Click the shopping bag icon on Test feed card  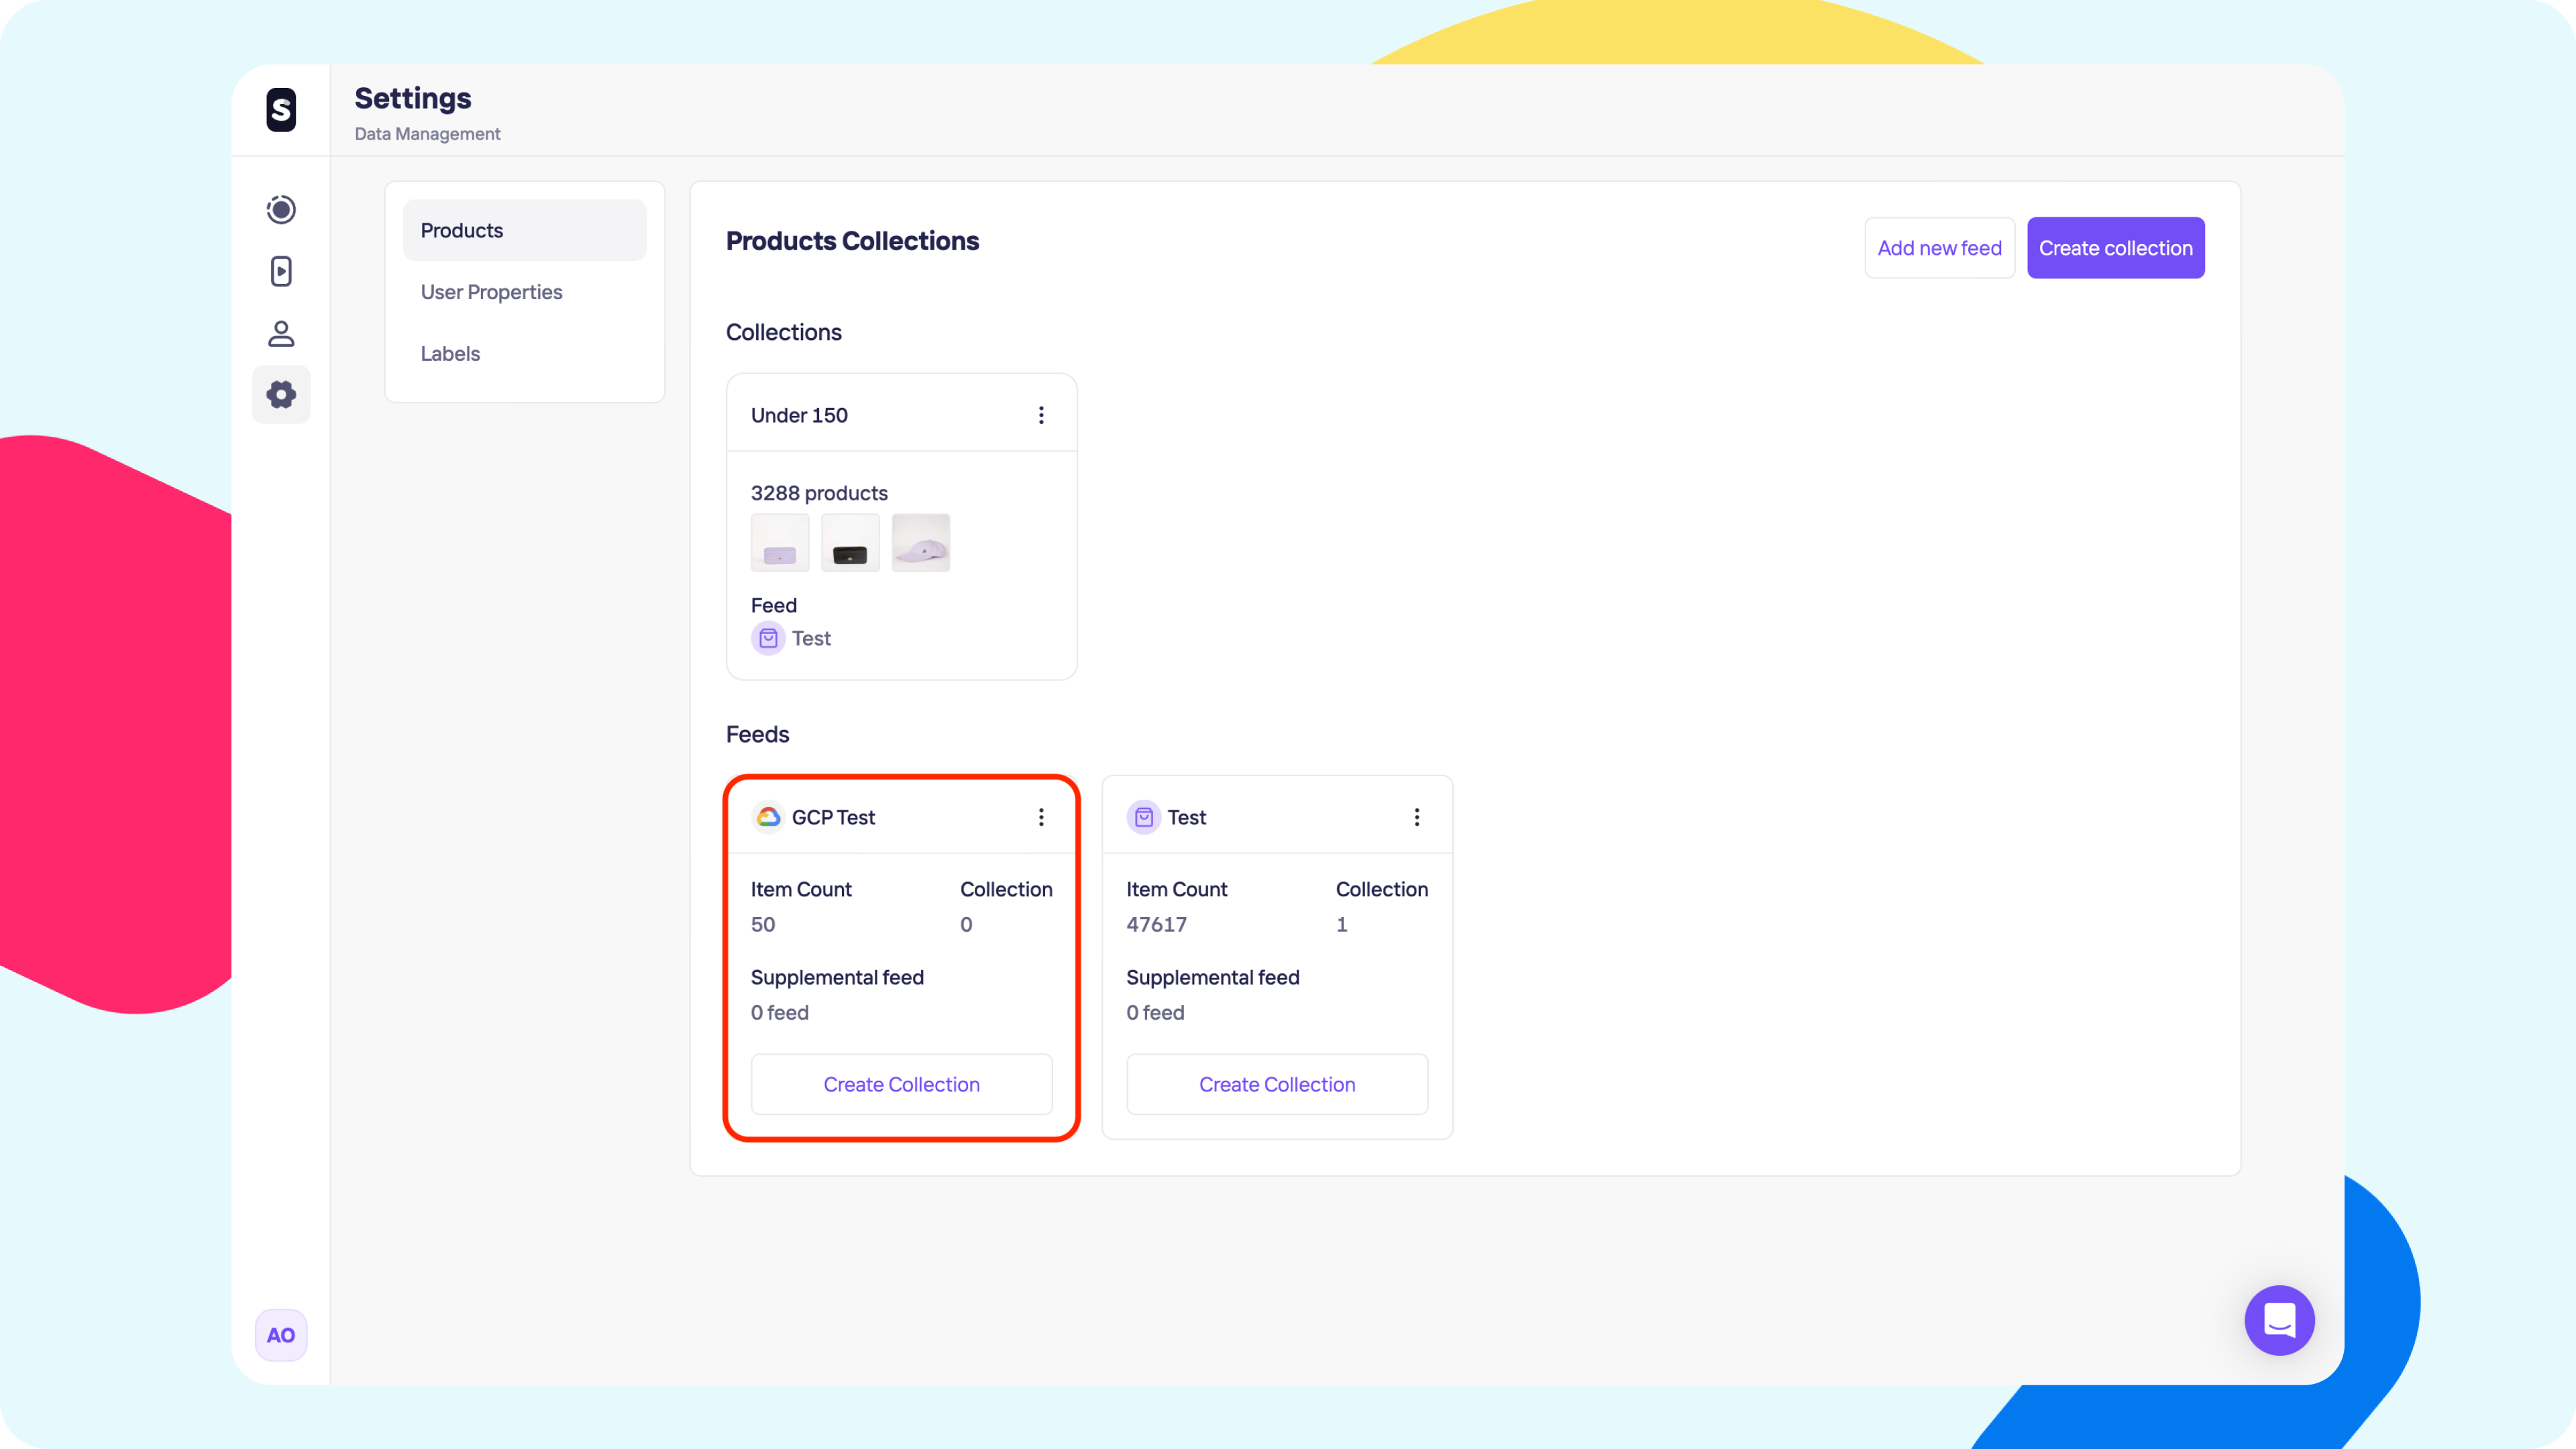tap(1143, 817)
